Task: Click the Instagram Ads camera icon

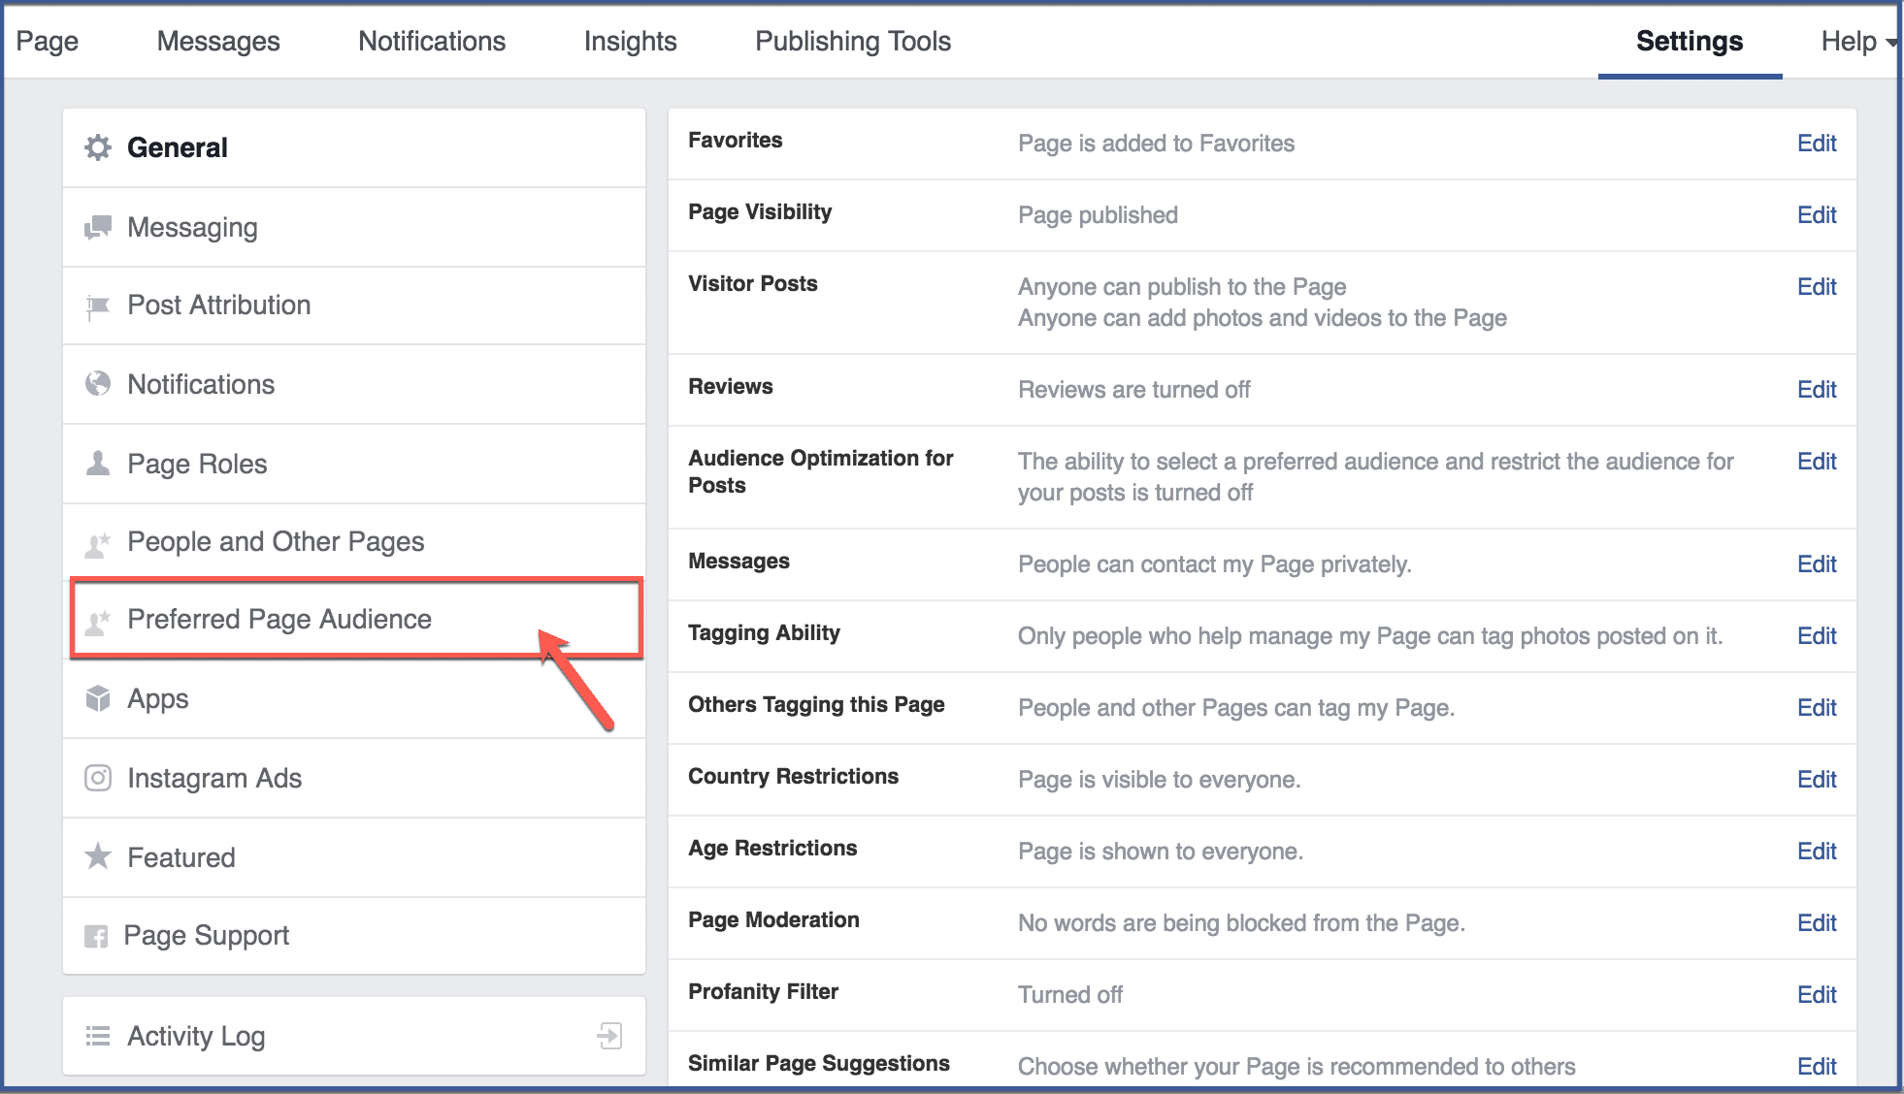Action: click(x=98, y=778)
